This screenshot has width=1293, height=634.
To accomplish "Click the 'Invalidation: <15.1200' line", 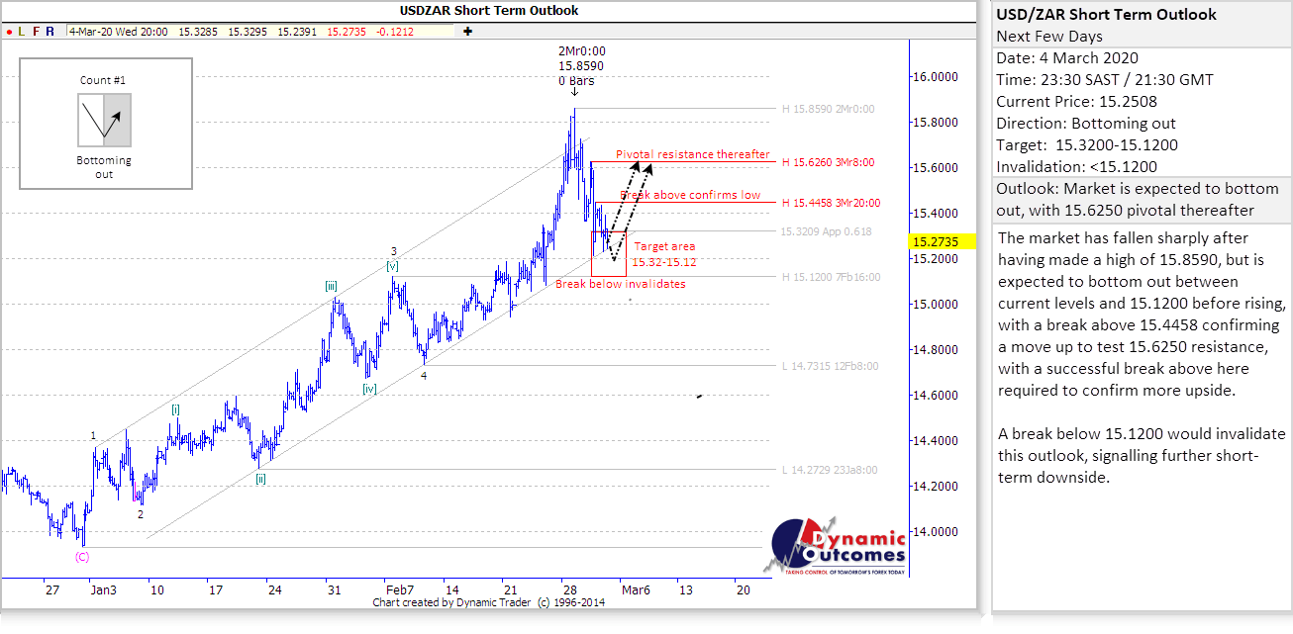I will [1076, 167].
